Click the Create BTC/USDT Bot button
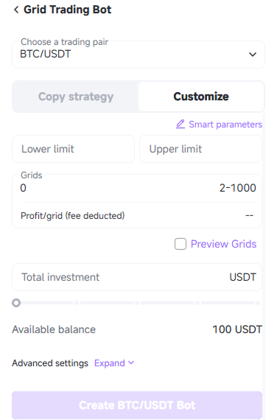 (137, 405)
